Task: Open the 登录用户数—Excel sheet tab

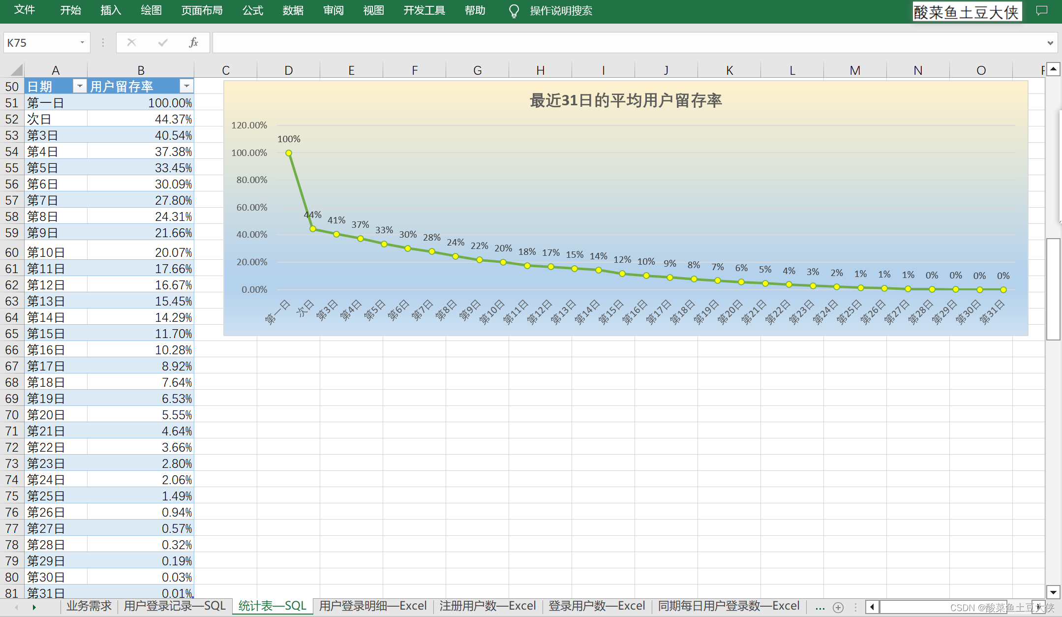Action: point(597,606)
